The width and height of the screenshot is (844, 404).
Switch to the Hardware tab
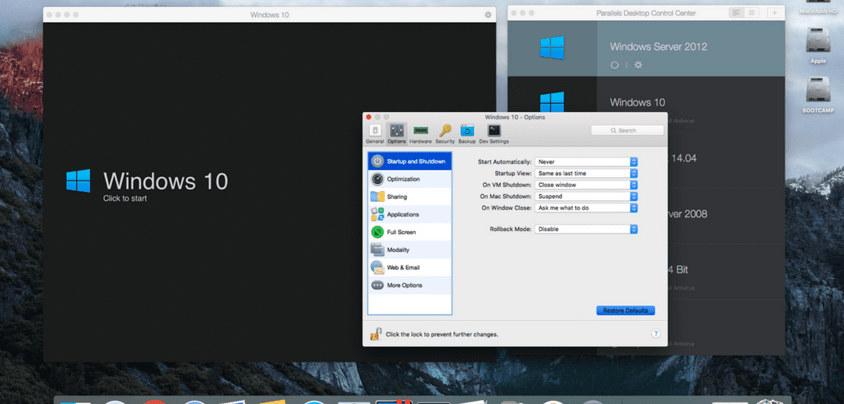420,133
